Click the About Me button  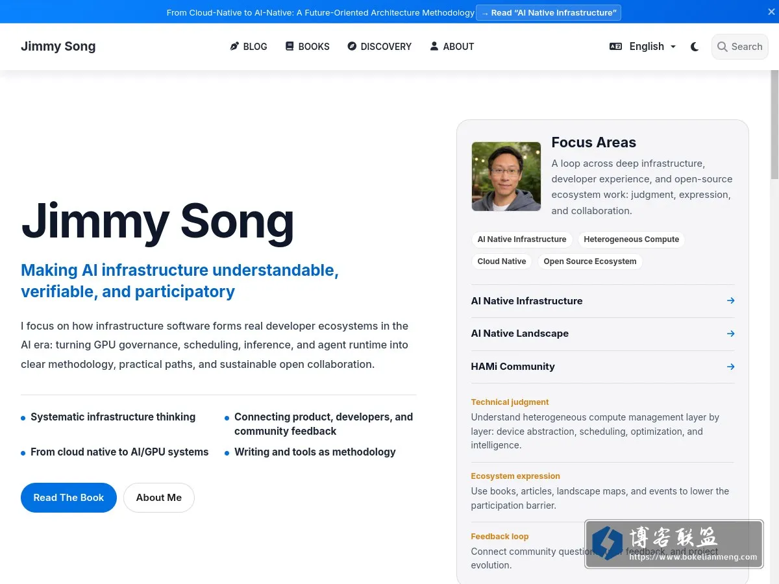click(x=159, y=498)
